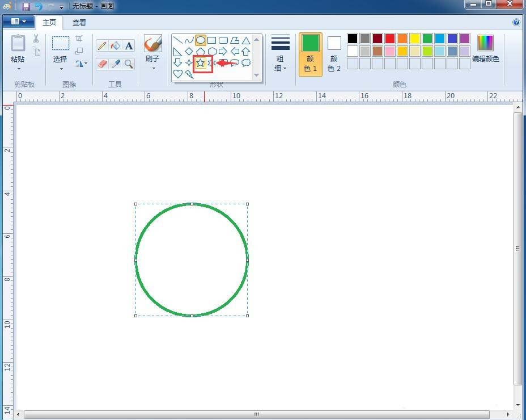This screenshot has height=420, width=526.
Task: Activate the 颜色 2 button
Action: (x=334, y=54)
